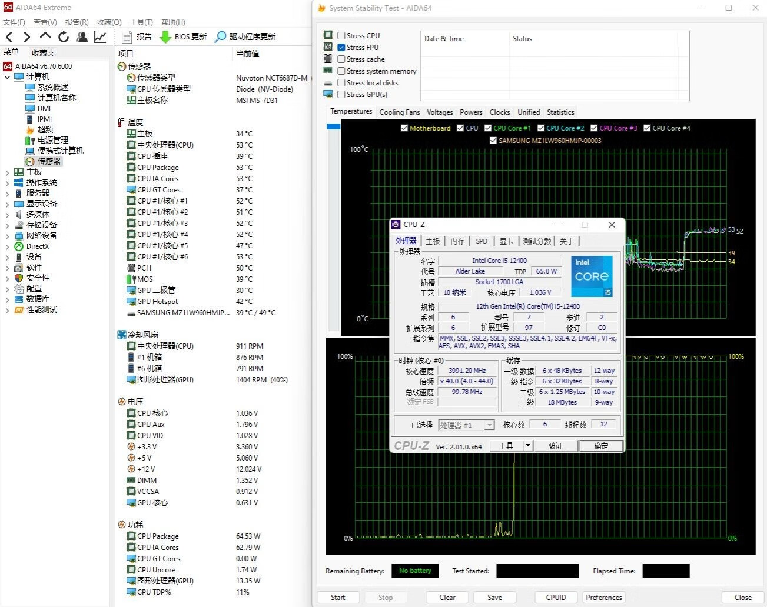The image size is (767, 607).
Task: Click the refresh icon in AIDA64 toolbar
Action: (x=64, y=36)
